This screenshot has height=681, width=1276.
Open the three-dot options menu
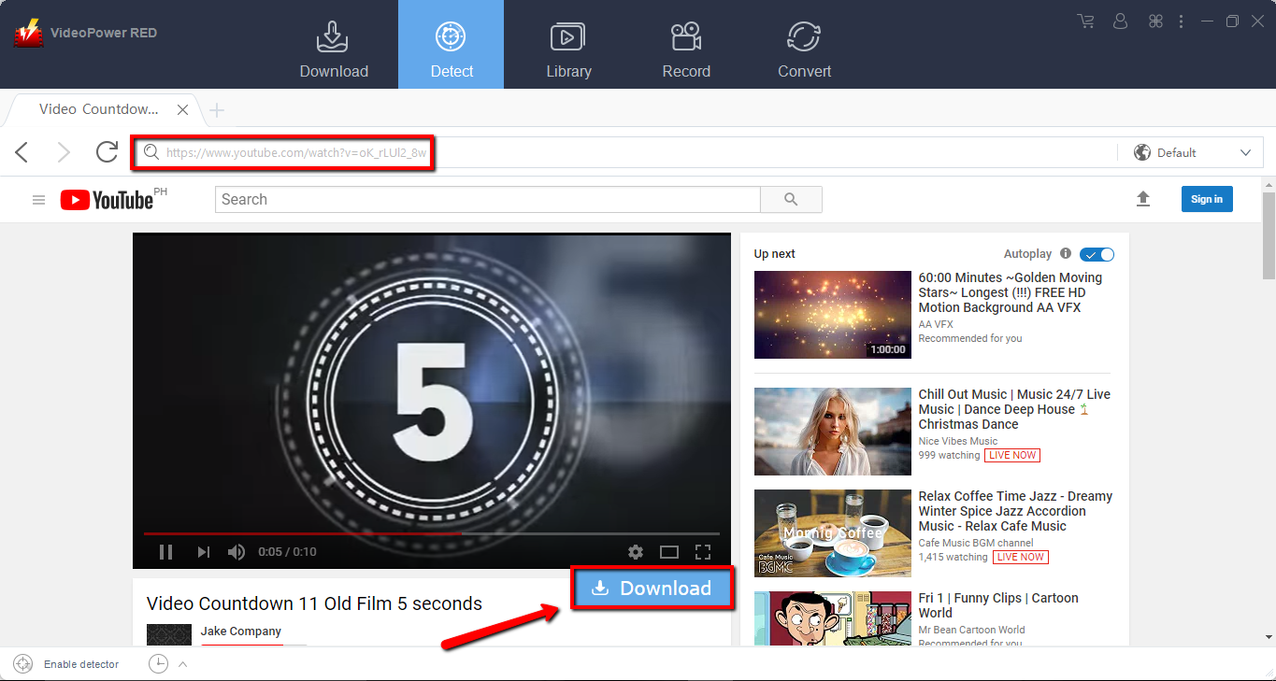pyautogui.click(x=1181, y=21)
